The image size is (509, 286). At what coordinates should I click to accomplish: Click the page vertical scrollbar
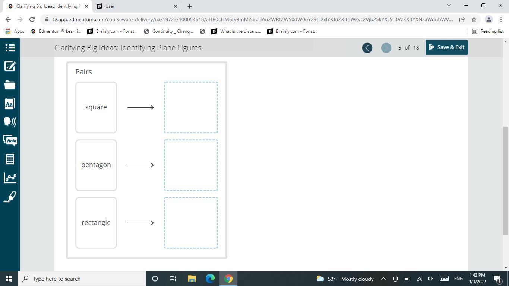tap(506, 181)
